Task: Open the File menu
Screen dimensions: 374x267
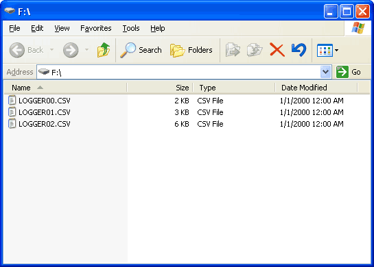Action: point(14,28)
